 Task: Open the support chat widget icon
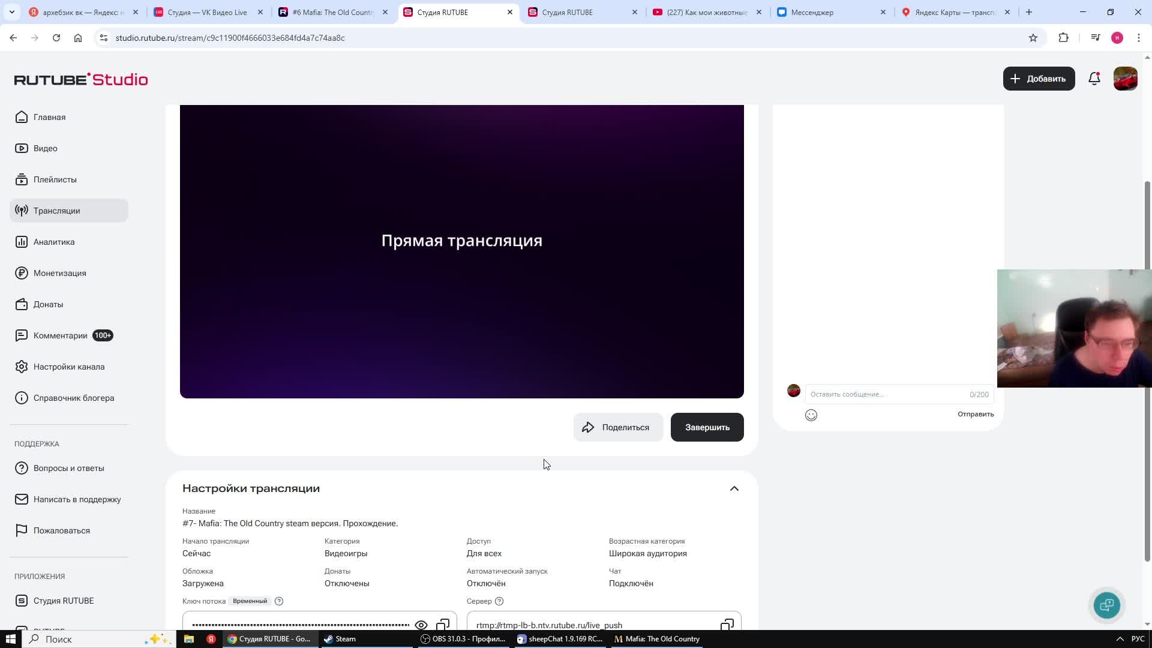tap(1106, 605)
